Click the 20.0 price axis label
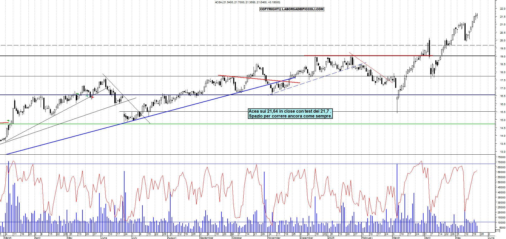 pos(503,41)
